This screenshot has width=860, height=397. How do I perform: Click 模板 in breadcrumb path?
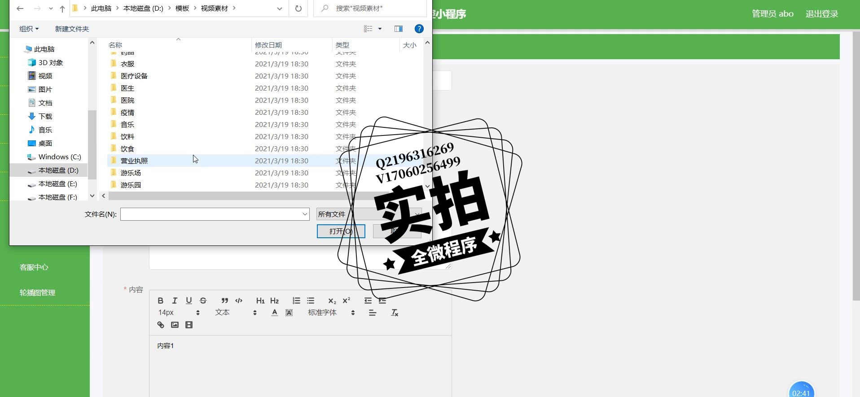(x=182, y=9)
